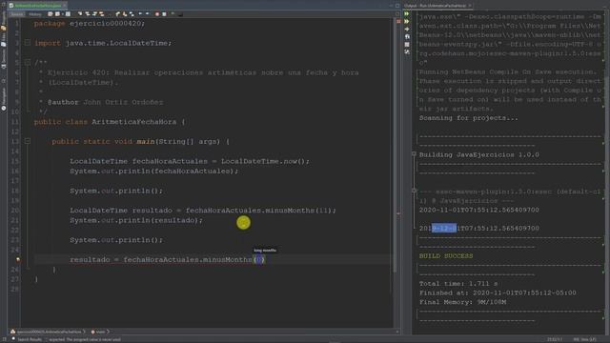Click the fourth Output side toolbar icon
610x343 pixels.
407,36
